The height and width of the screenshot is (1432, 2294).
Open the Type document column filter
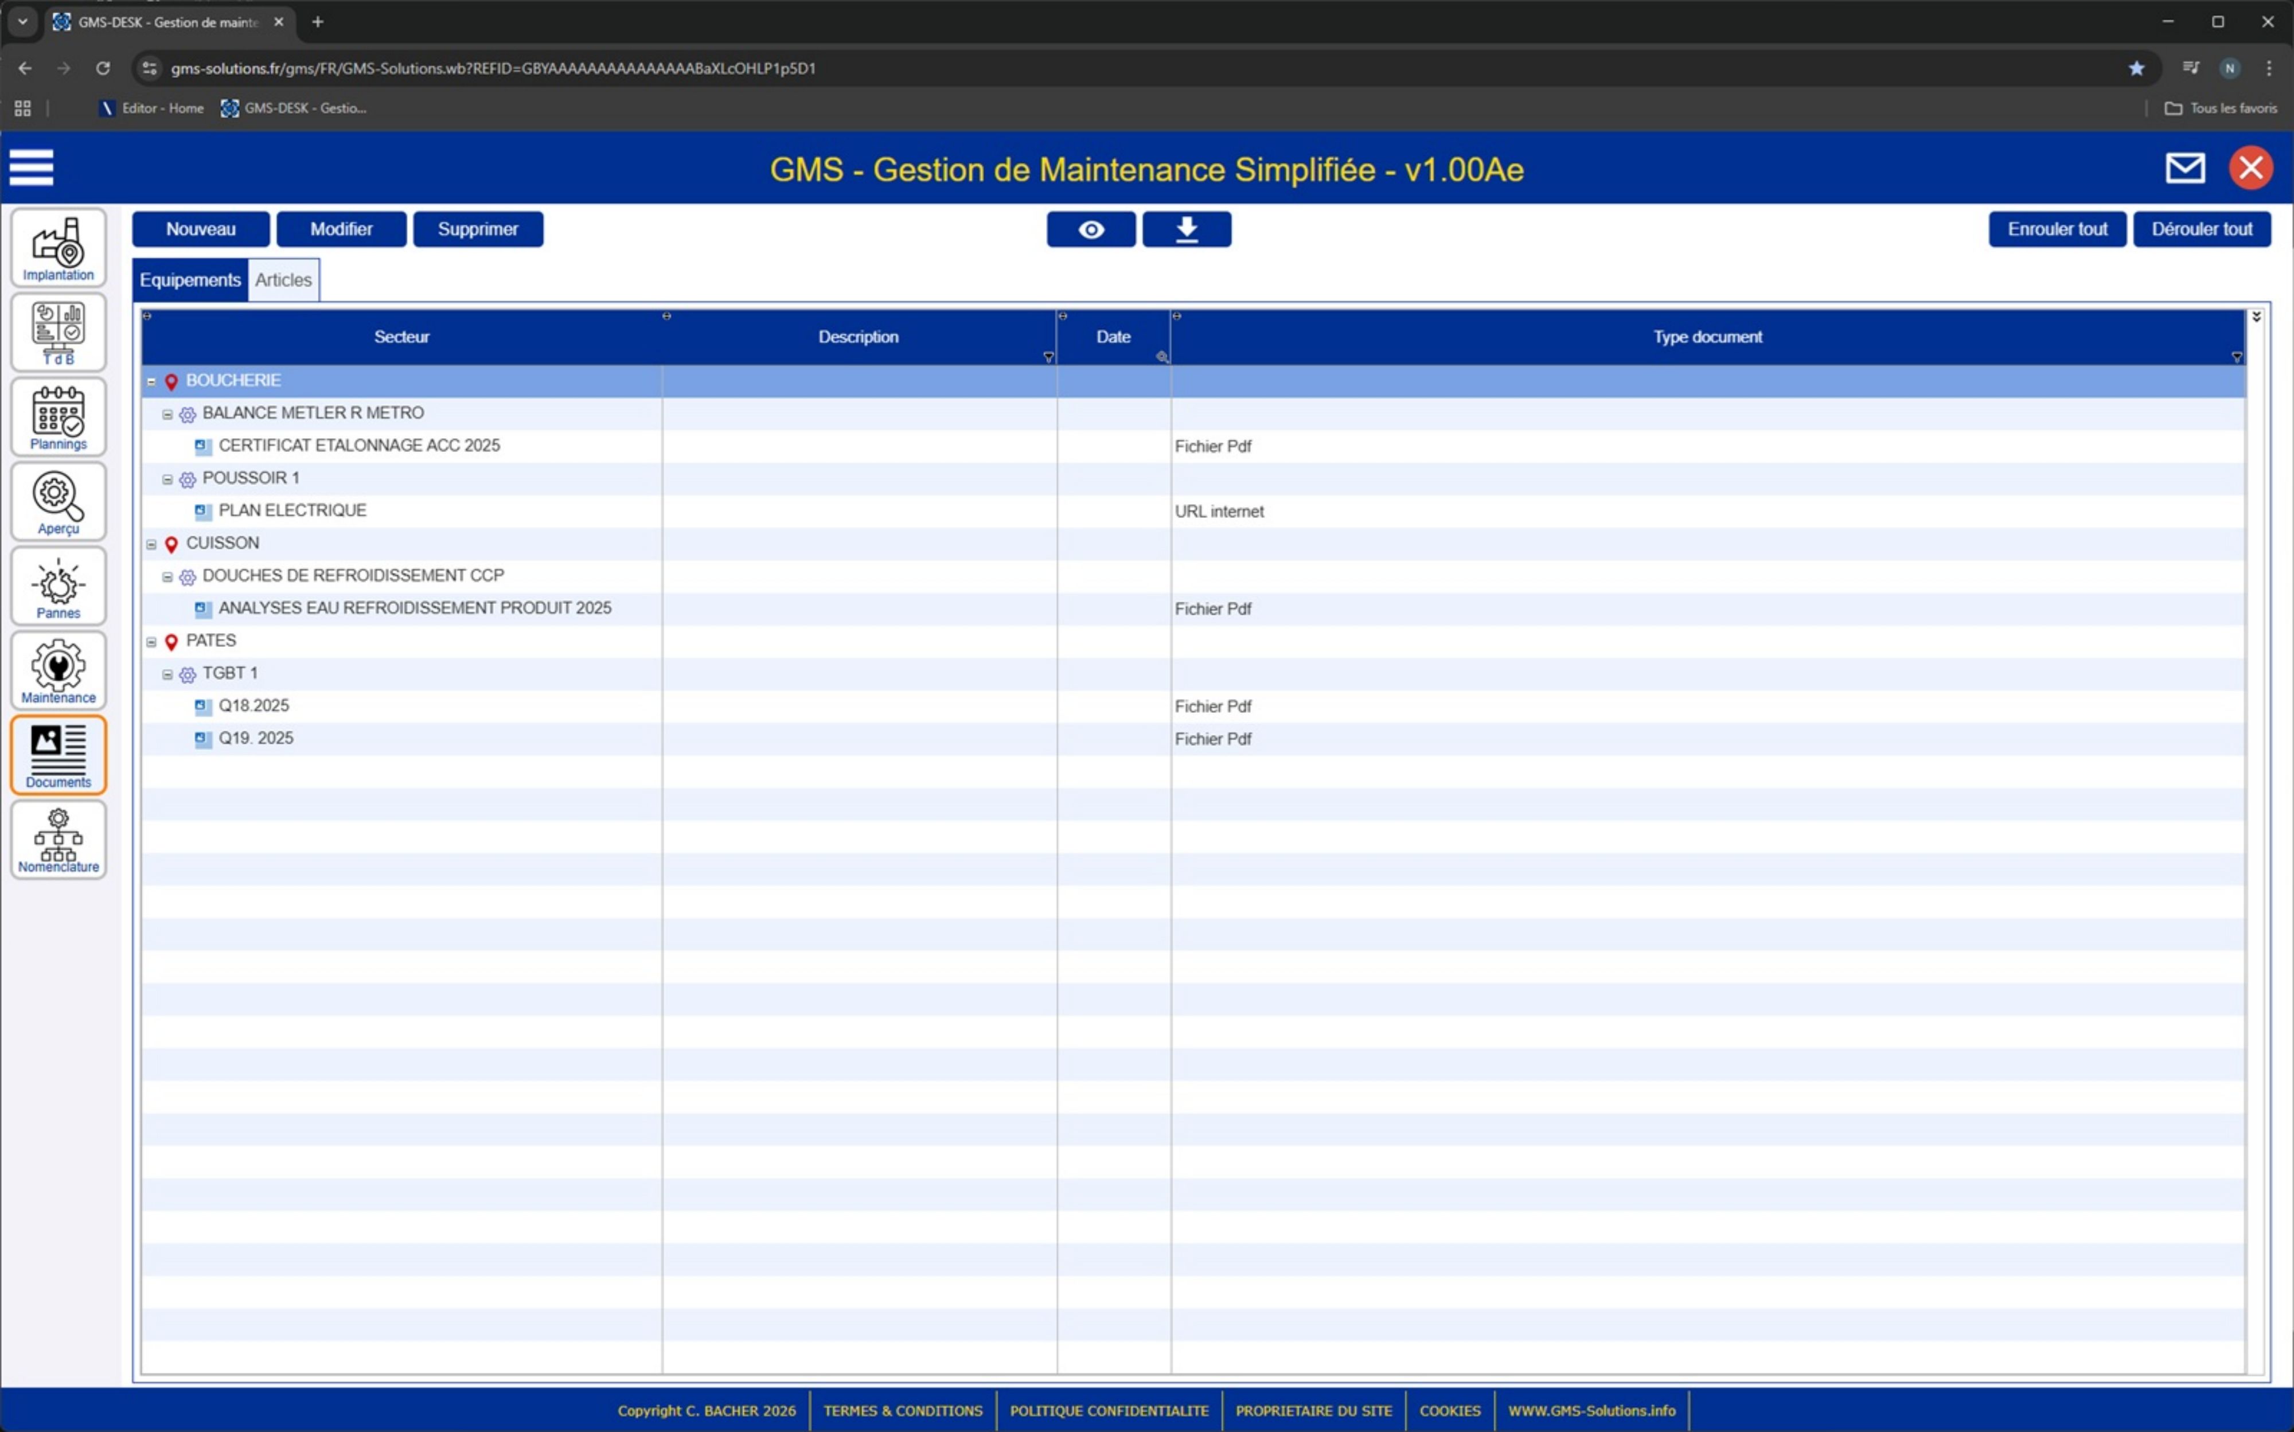click(x=2236, y=357)
